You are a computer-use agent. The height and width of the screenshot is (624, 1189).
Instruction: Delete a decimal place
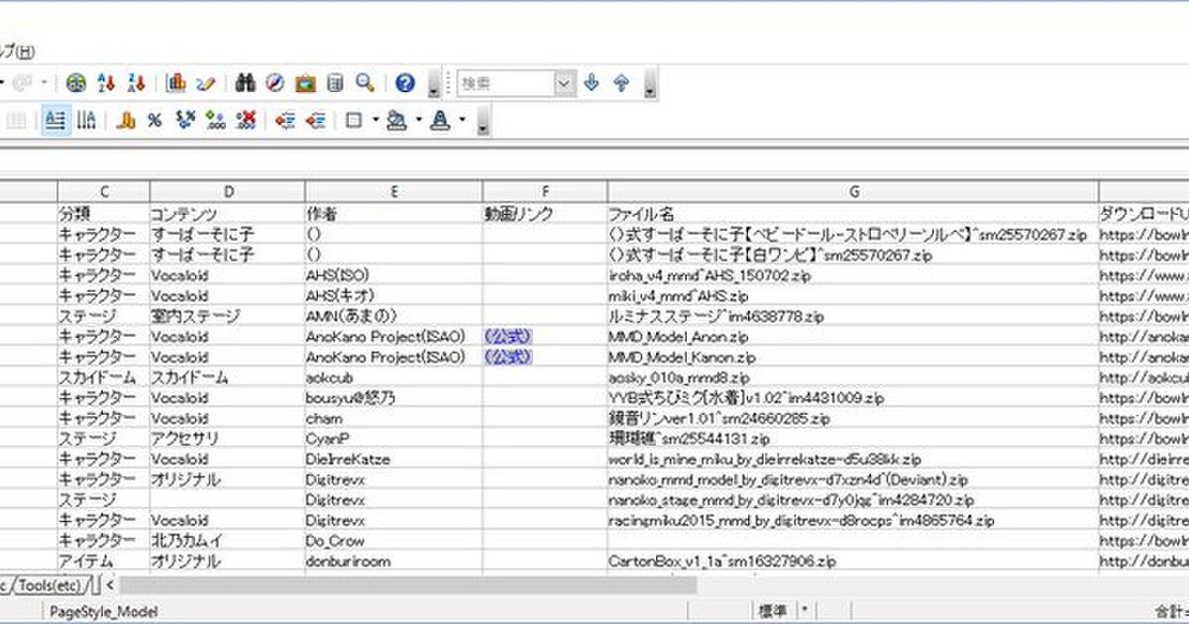[246, 121]
